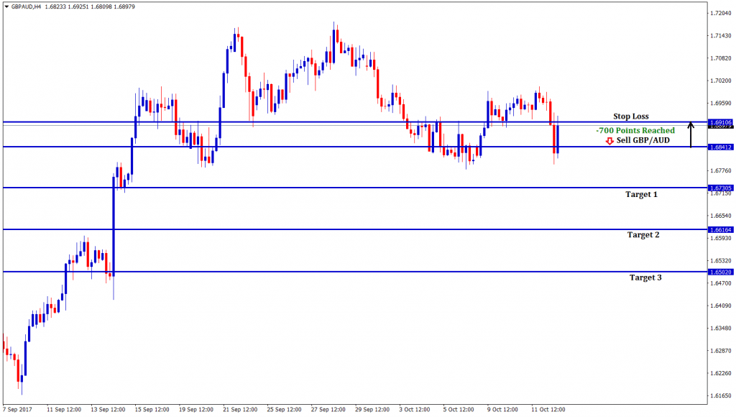Click the red down arrow beside Sell GBP/AUD
This screenshot has width=736, height=417.
pos(609,141)
